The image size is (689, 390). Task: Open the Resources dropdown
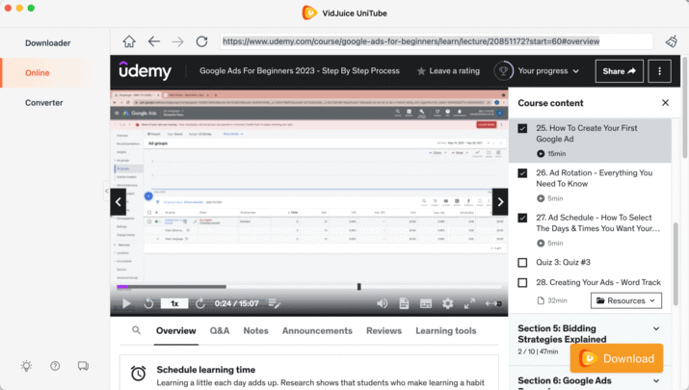pyautogui.click(x=626, y=300)
